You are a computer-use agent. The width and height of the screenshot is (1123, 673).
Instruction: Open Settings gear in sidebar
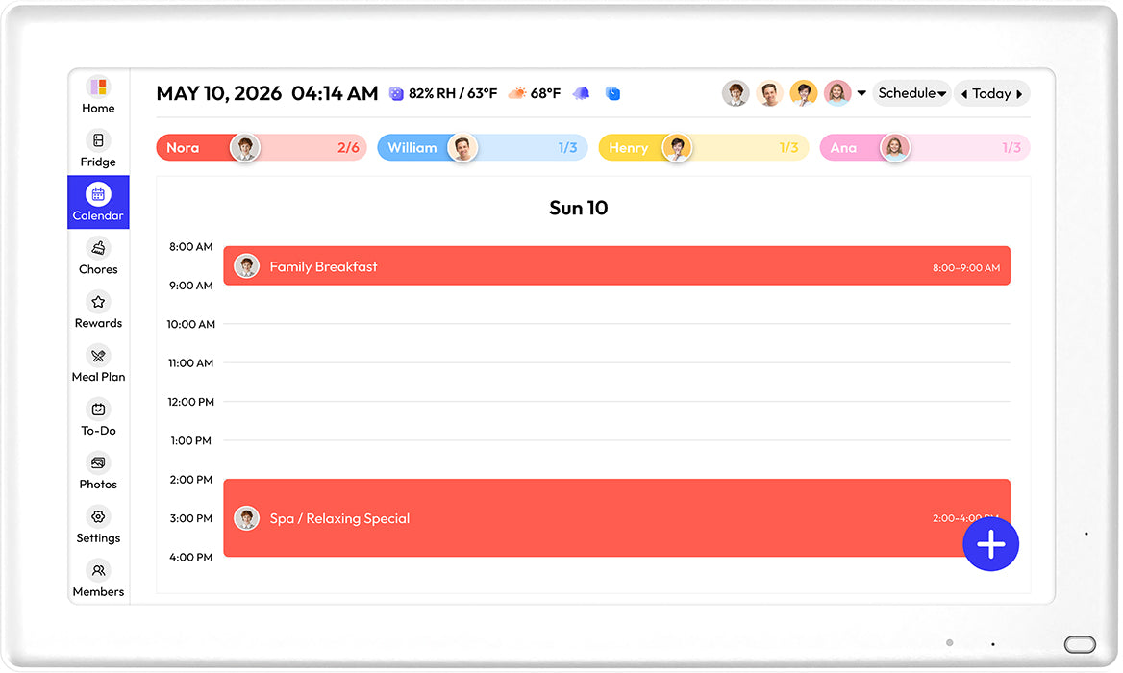(x=98, y=517)
